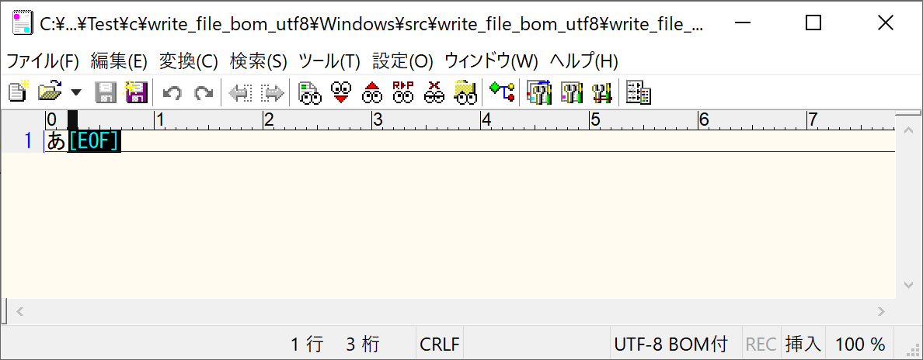Viewport: 923px width, 360px height.
Task: Open the 設定(O) menu
Action: pyautogui.click(x=402, y=61)
